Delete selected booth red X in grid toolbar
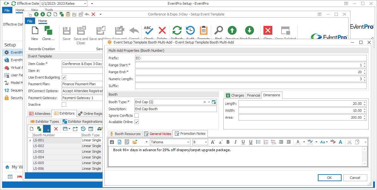This screenshot has height=190, width=377. (56, 129)
